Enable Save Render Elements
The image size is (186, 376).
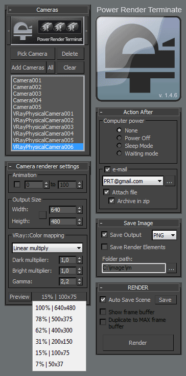tap(104, 247)
